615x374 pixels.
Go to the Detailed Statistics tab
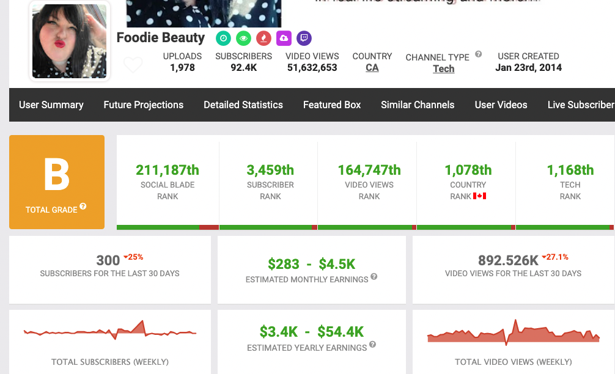[x=243, y=105]
